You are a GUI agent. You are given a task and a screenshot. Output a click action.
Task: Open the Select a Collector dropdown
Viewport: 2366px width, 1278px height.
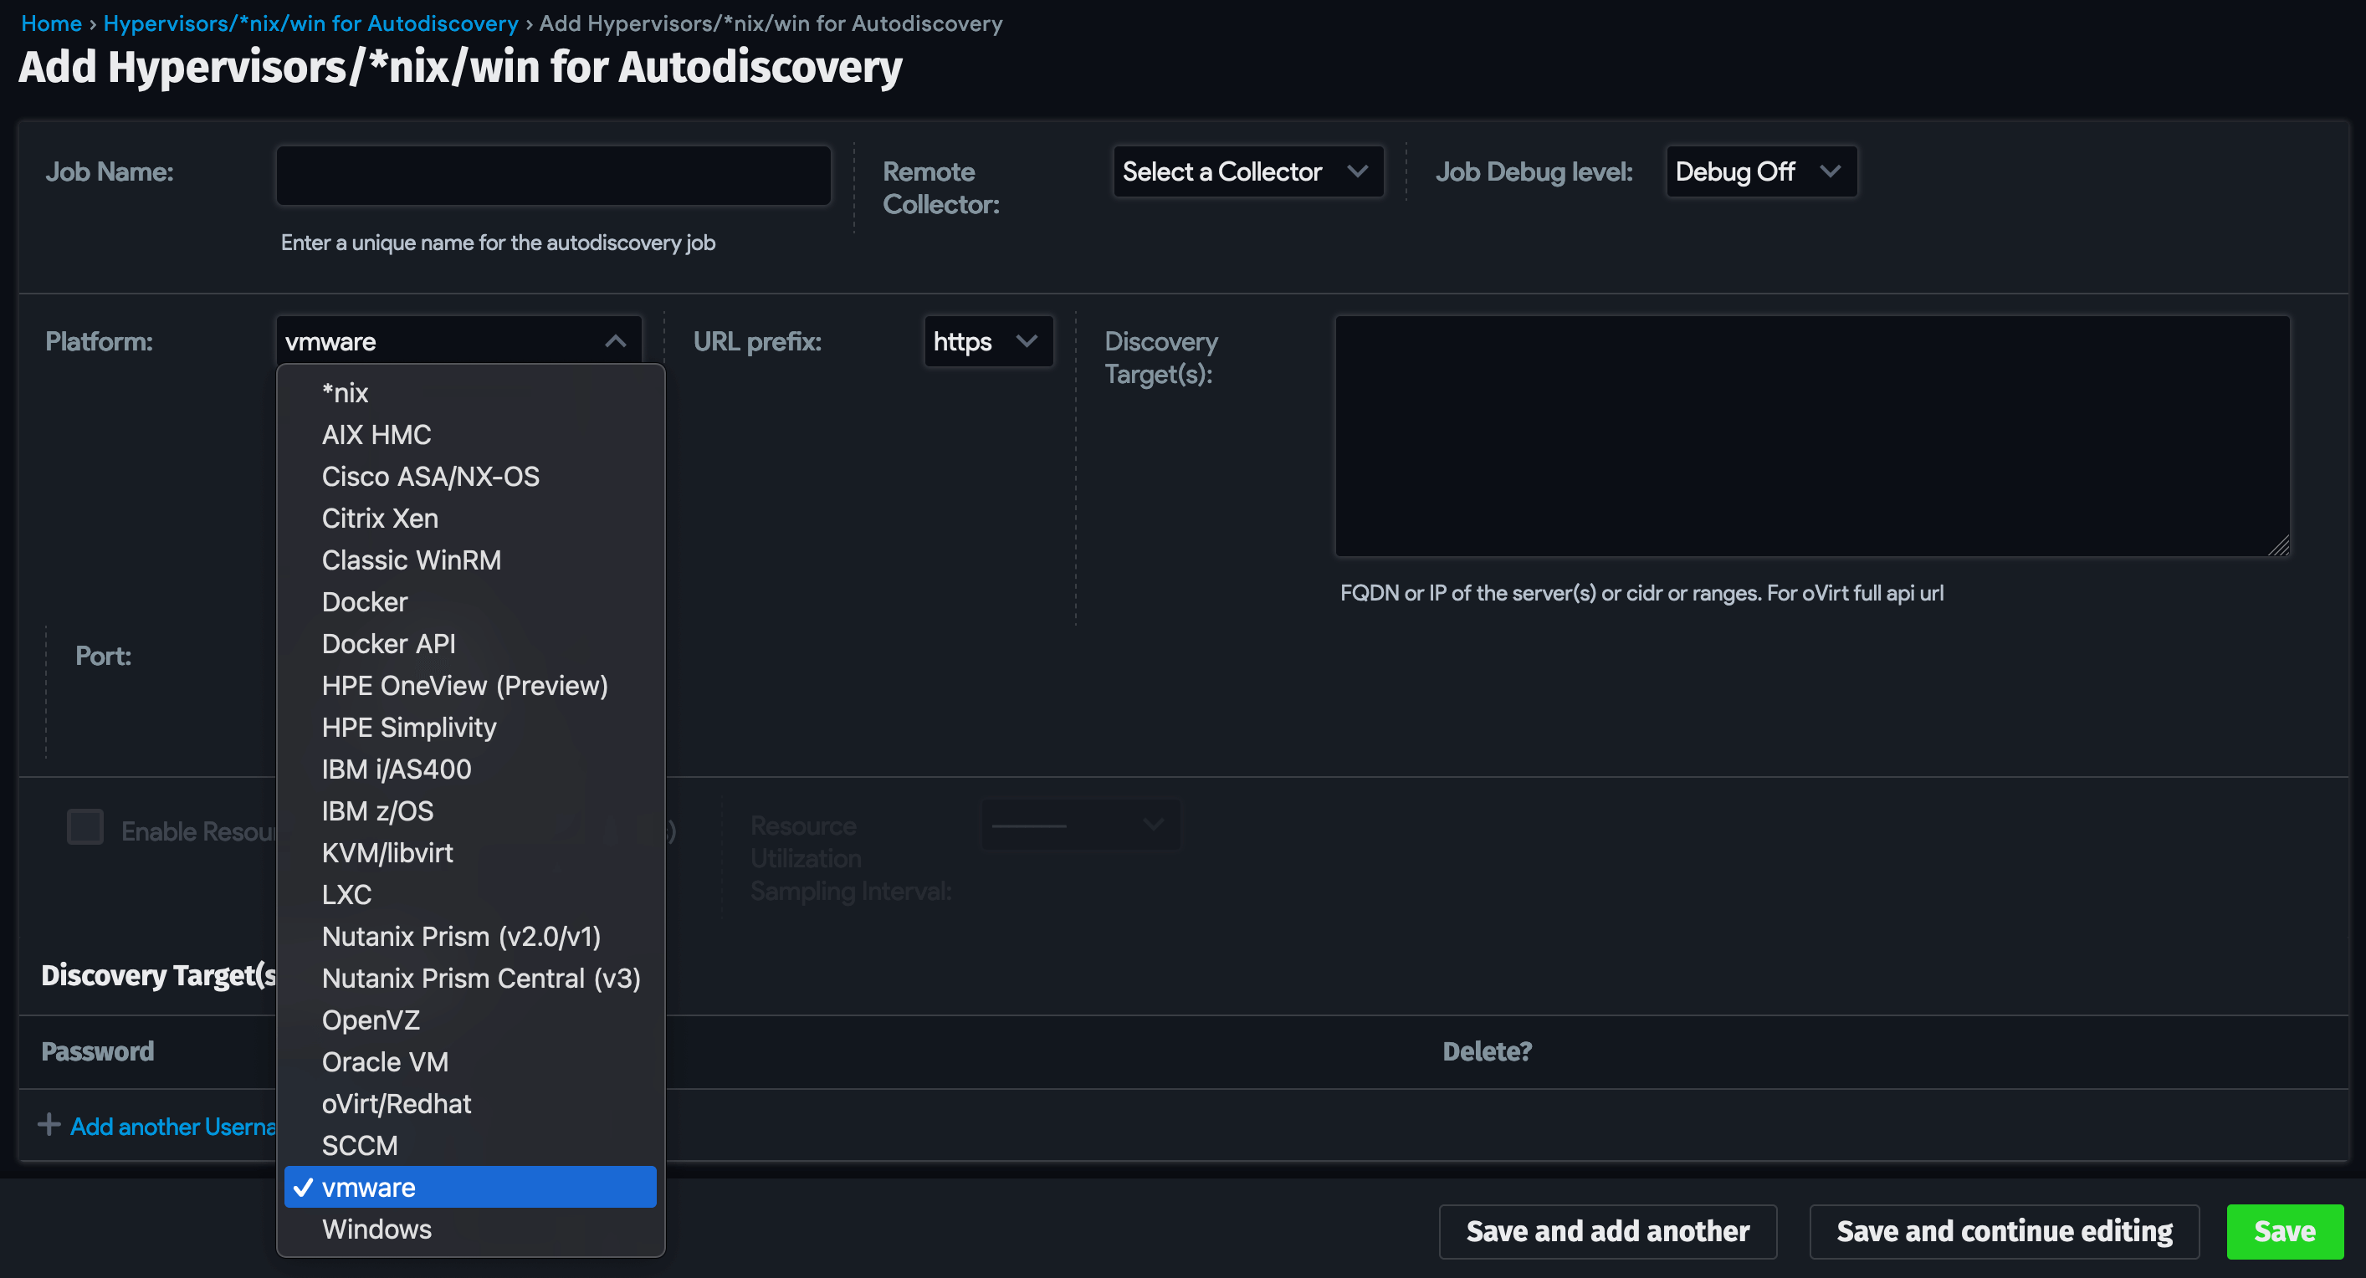(1247, 171)
